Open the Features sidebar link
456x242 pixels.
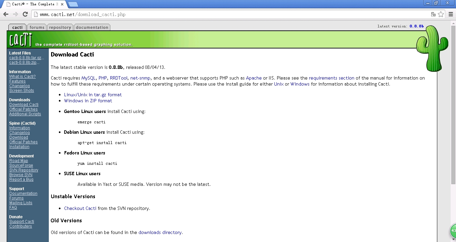17,81
